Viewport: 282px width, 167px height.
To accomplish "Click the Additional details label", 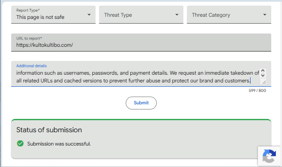I will click(x=31, y=66).
